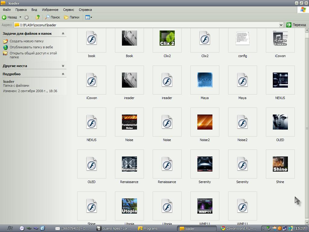Switch to CowonWorld.RU Chrome taskbar window

[238, 228]
